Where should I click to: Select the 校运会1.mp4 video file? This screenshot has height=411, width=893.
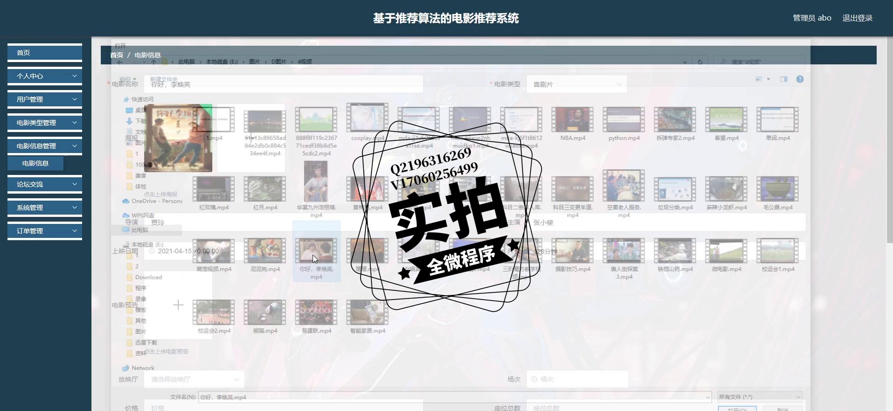coord(778,255)
